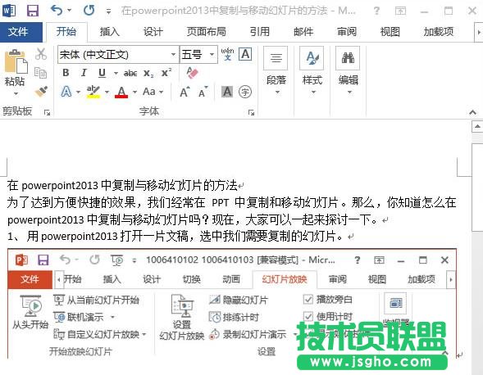Toggle italic formatting
The image size is (483, 375).
click(84, 73)
